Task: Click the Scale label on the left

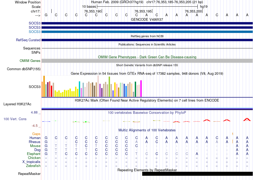Action: point(36,7)
